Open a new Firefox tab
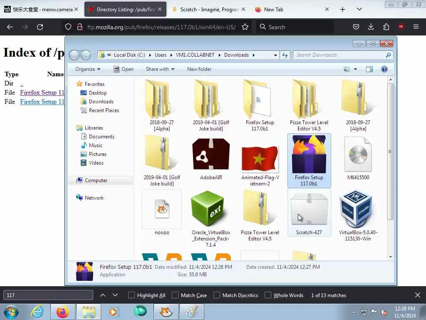 tap(343, 10)
